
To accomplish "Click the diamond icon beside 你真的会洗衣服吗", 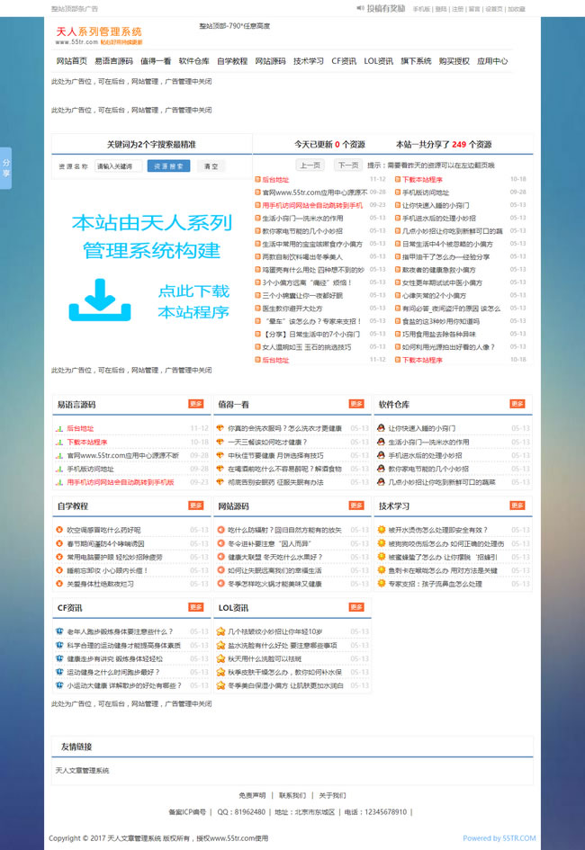I will (220, 429).
